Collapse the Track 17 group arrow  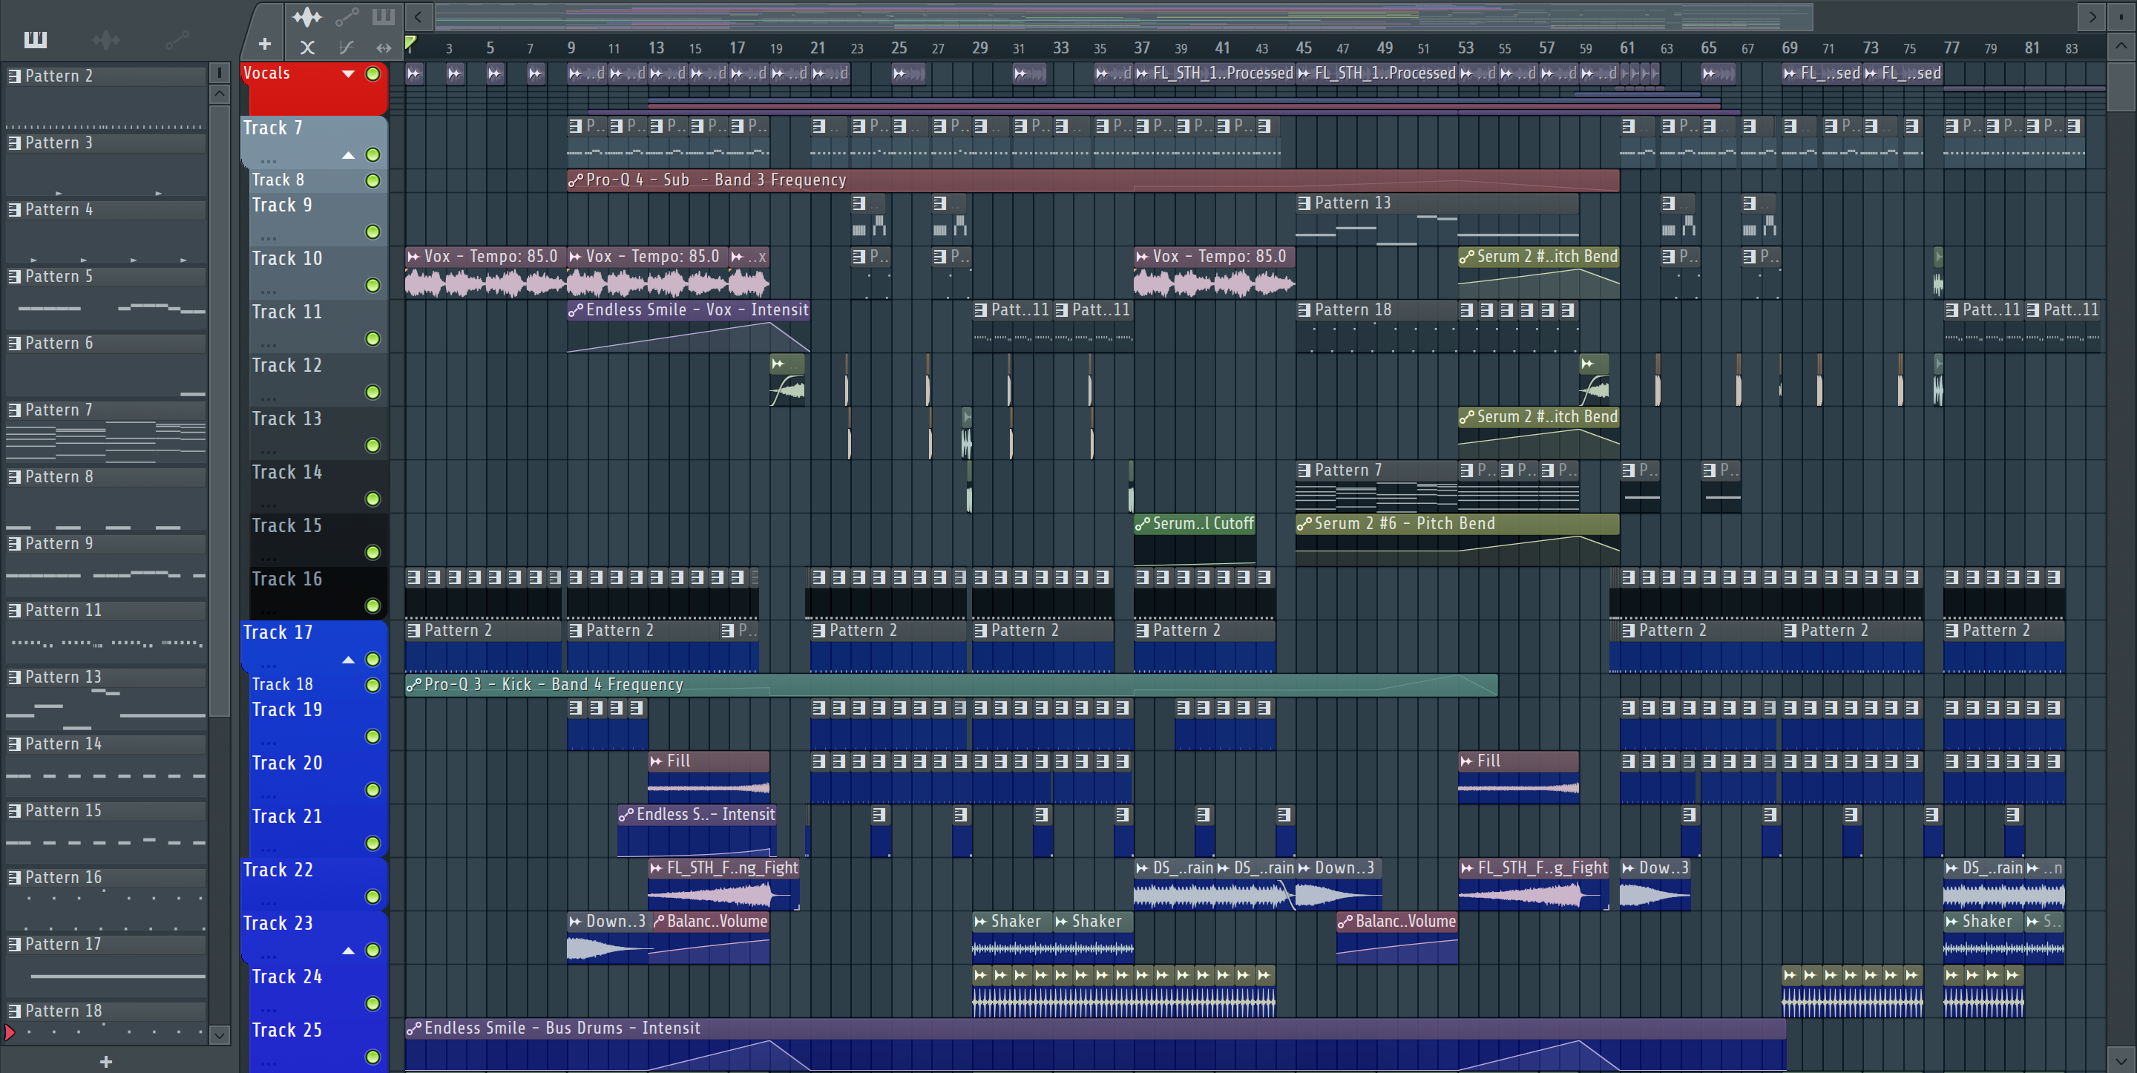point(349,660)
